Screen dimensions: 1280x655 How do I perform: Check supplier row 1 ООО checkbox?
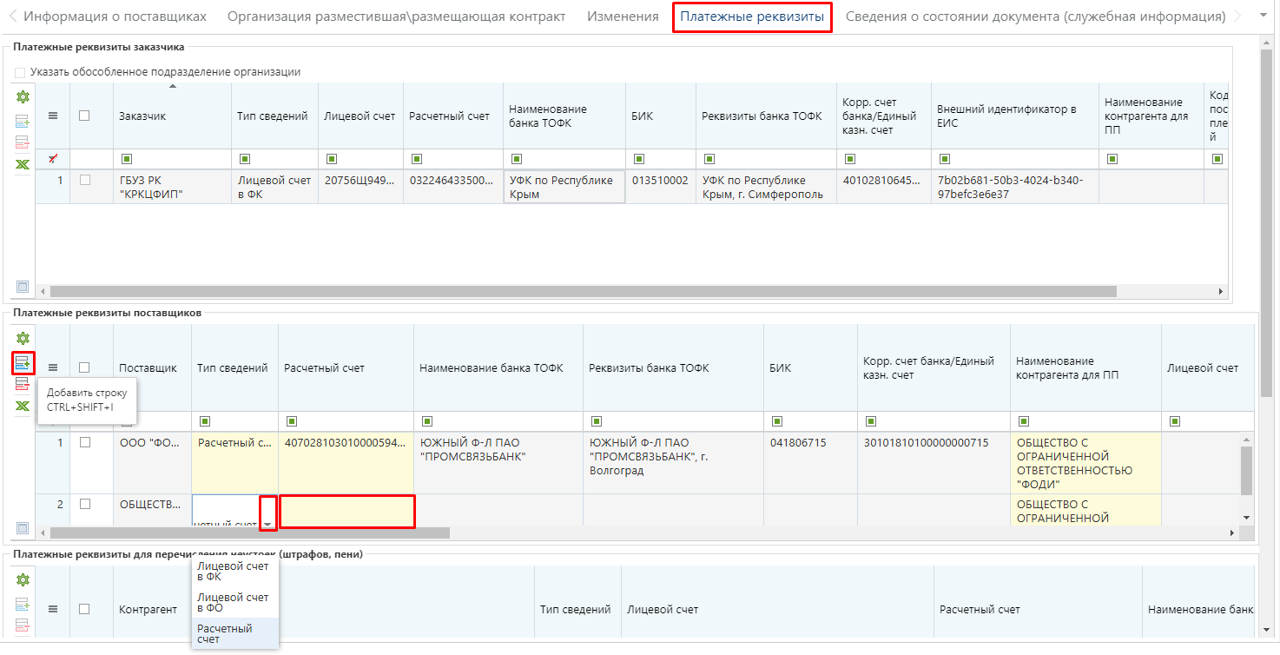(x=84, y=442)
